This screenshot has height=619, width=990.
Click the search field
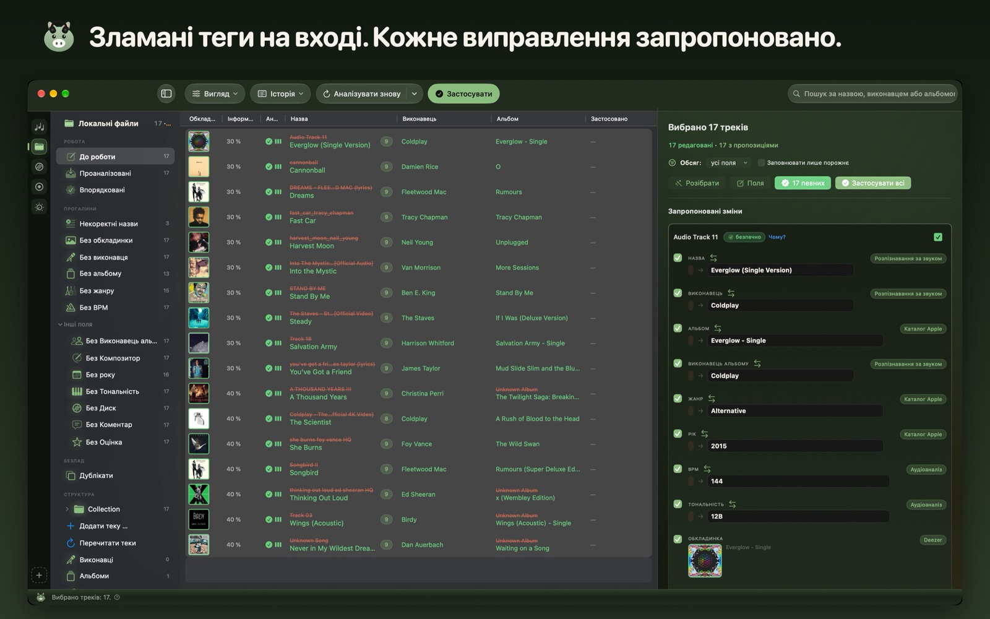873,93
